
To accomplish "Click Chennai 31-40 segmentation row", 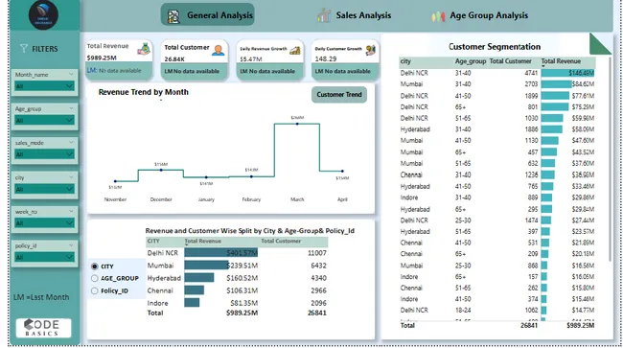I will (497, 174).
